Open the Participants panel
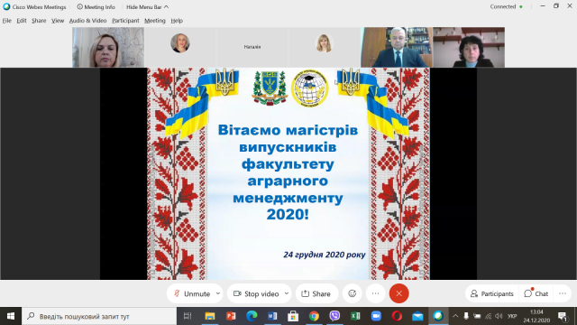Screen dimensions: 577x325 click(x=491, y=293)
